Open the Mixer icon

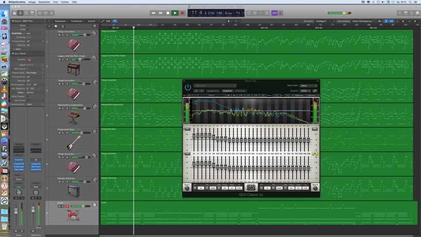tap(46, 13)
